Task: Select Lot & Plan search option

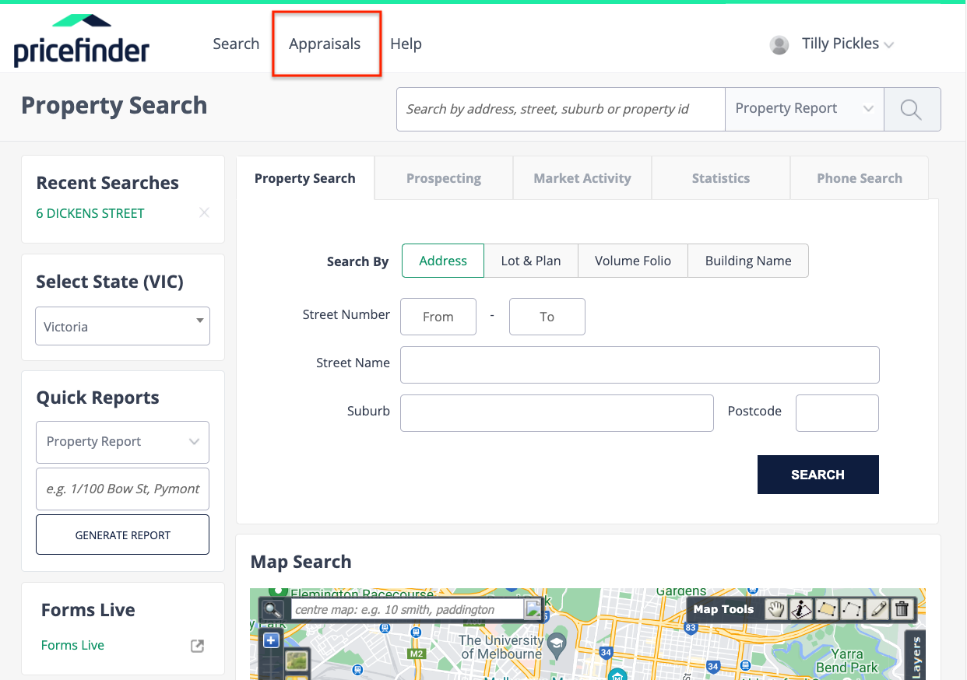Action: pos(530,261)
